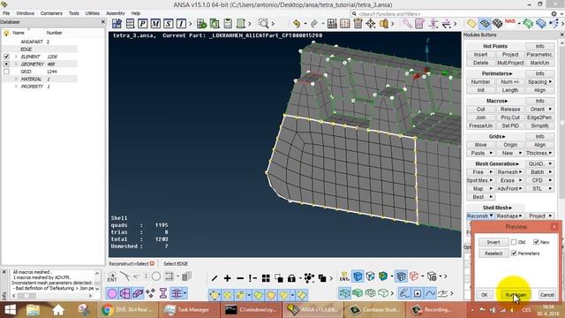Open the File menu
The width and height of the screenshot is (565, 318).
tap(6, 13)
